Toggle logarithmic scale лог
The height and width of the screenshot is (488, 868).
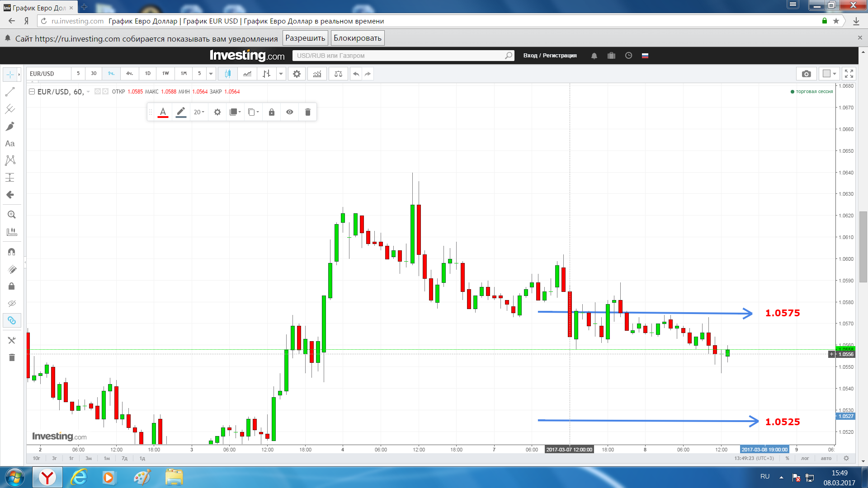(805, 458)
